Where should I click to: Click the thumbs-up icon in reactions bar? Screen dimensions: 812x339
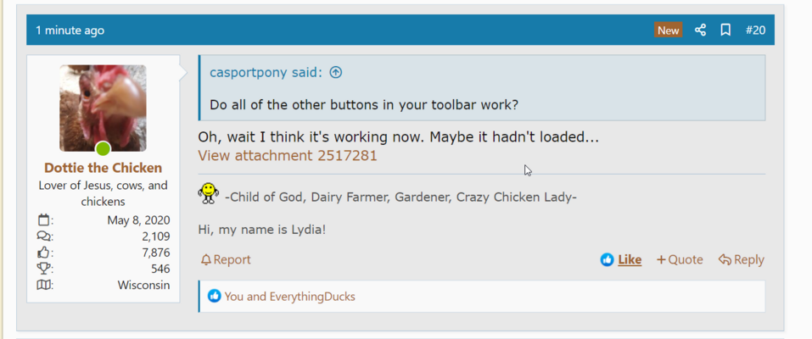(x=214, y=296)
